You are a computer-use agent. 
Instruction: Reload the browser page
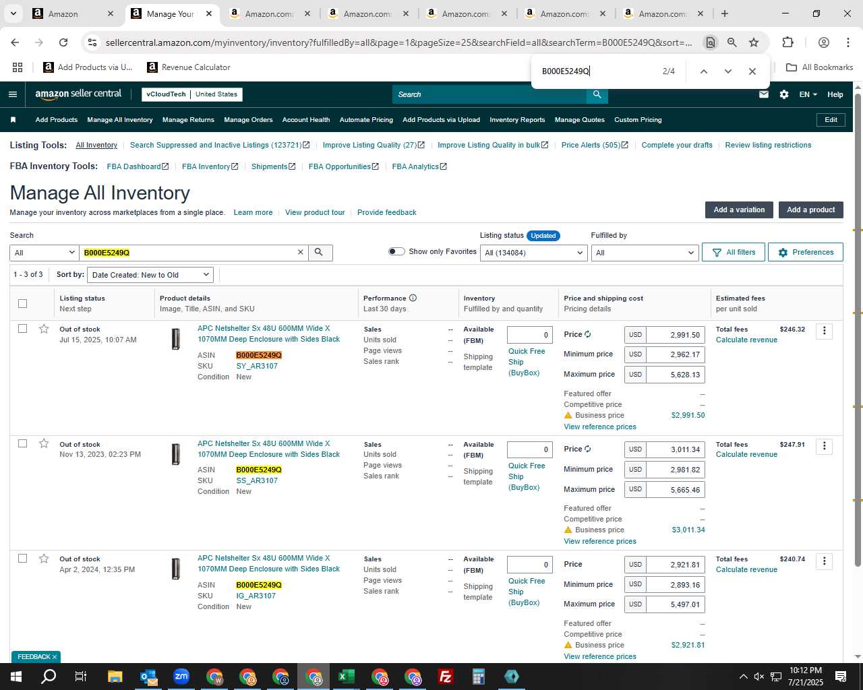tap(63, 42)
